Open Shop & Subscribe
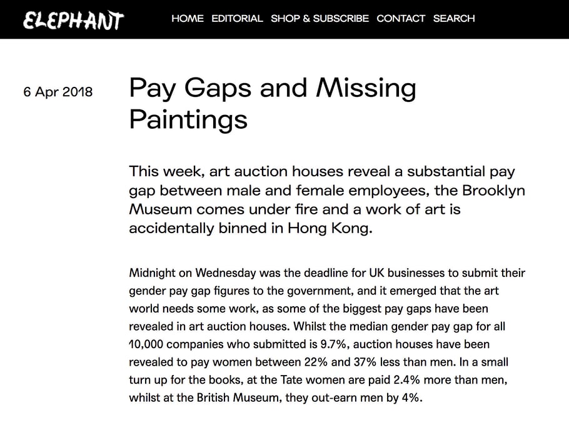The width and height of the screenshot is (569, 430). [320, 19]
